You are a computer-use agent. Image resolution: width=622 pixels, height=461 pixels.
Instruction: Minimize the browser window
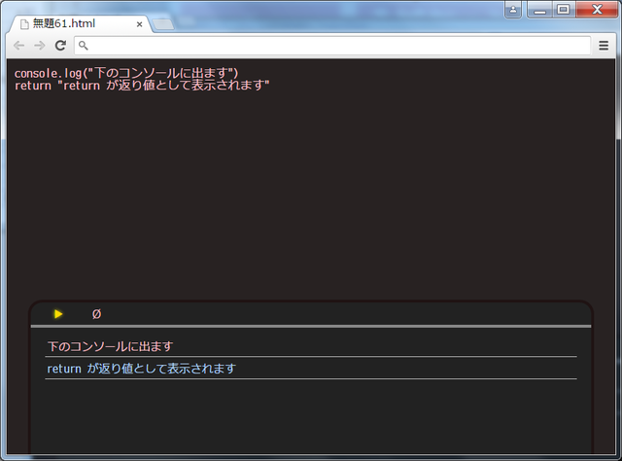[539, 10]
